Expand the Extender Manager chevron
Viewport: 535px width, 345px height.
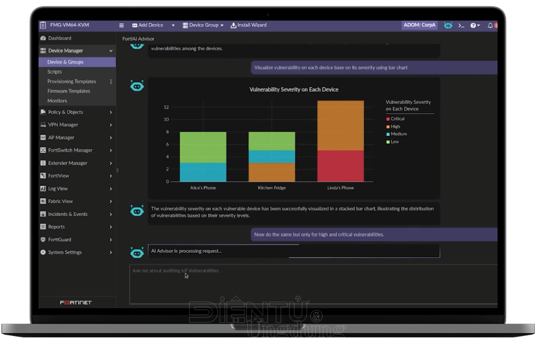click(x=111, y=163)
